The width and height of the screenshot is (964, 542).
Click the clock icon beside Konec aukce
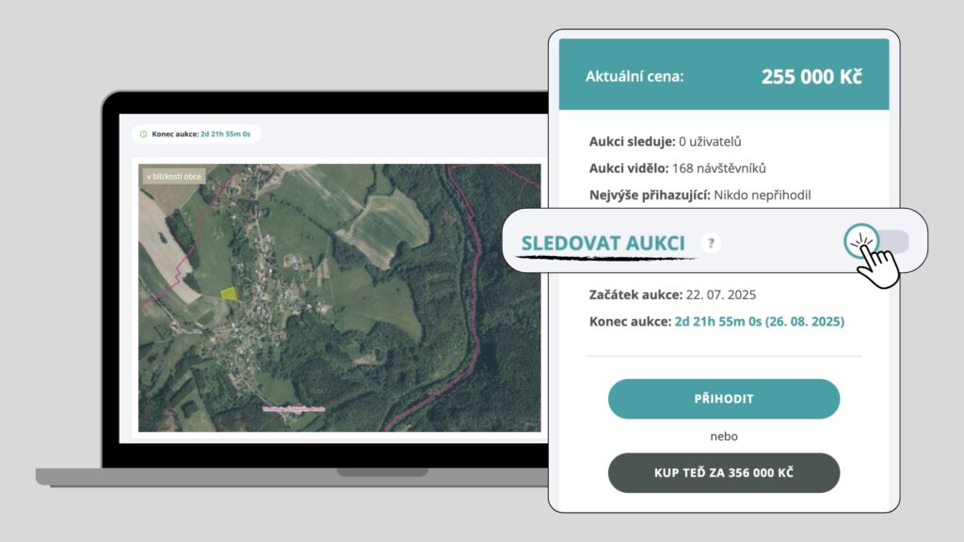click(143, 134)
